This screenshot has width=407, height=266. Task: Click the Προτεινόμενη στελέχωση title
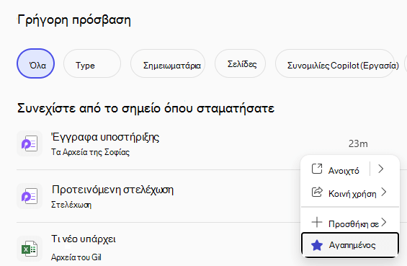[x=112, y=190]
